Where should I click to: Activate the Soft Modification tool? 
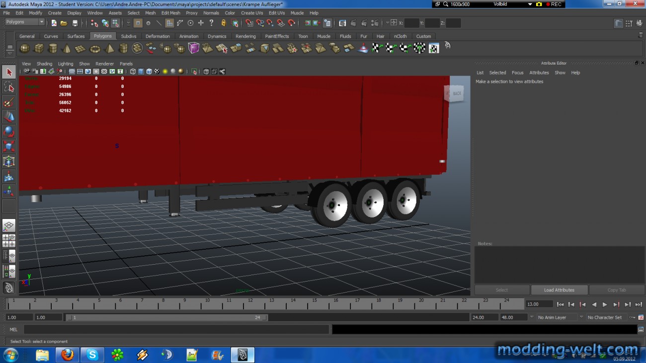coord(9,176)
